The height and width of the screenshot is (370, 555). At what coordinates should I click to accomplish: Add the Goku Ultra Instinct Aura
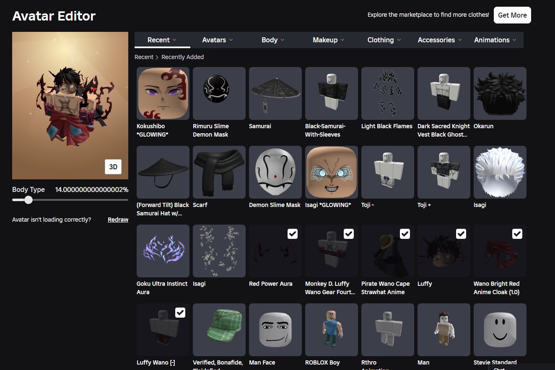tap(163, 251)
